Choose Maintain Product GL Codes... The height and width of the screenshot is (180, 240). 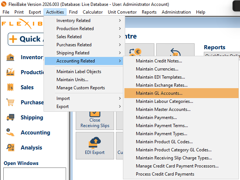[x=181, y=142]
